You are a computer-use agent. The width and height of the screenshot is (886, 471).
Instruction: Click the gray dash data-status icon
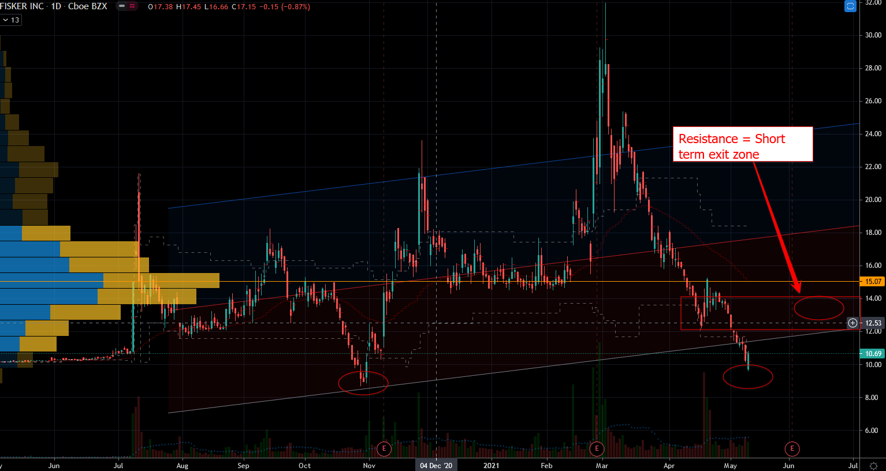click(x=121, y=6)
